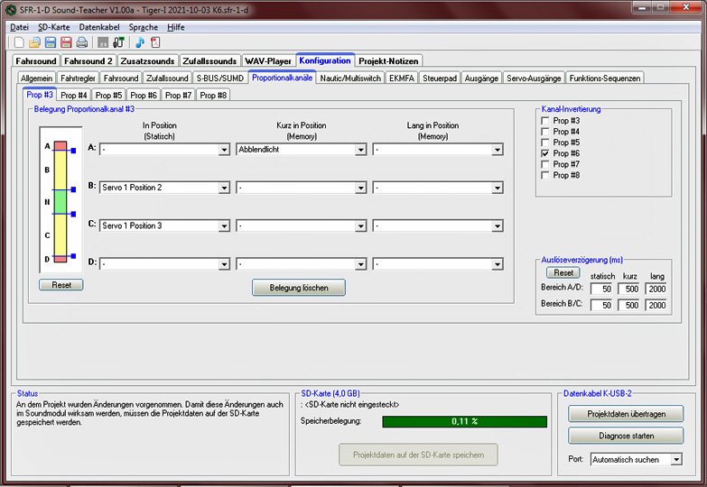The width and height of the screenshot is (707, 487).
Task: Expand row A 'Lang in Position' dropdown
Action: [x=497, y=150]
